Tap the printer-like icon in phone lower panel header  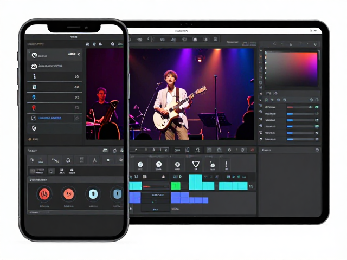coord(114,151)
